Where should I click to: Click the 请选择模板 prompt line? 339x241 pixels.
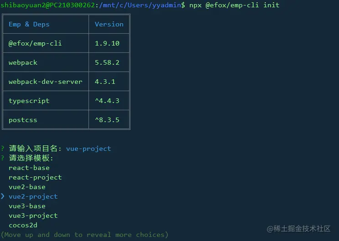click(31, 158)
